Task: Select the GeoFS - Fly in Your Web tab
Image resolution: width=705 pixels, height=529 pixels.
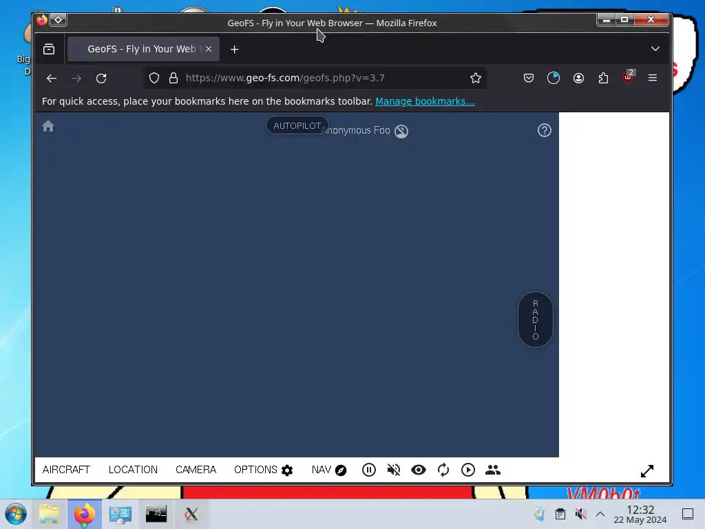Action: click(143, 49)
